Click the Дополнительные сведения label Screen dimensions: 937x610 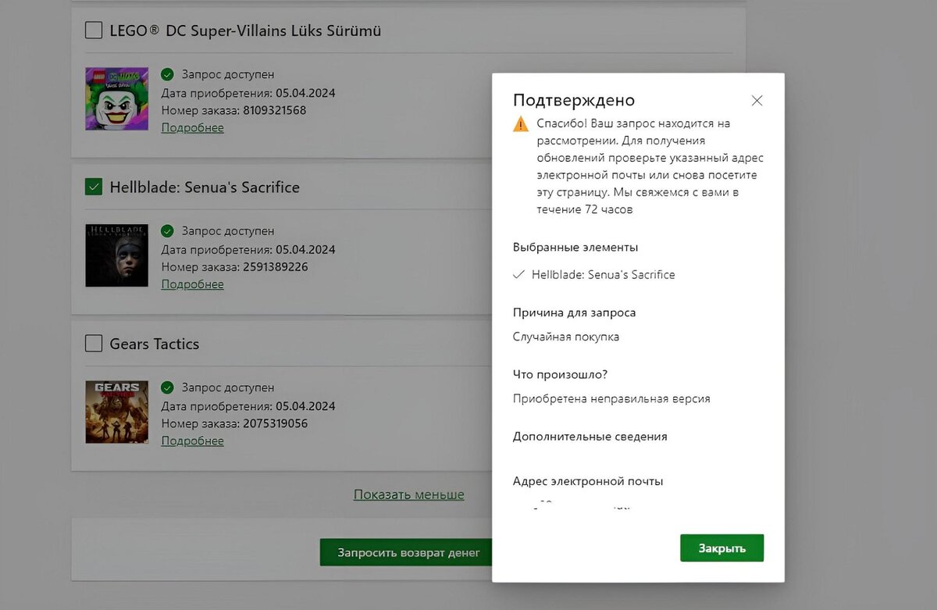pyautogui.click(x=590, y=436)
